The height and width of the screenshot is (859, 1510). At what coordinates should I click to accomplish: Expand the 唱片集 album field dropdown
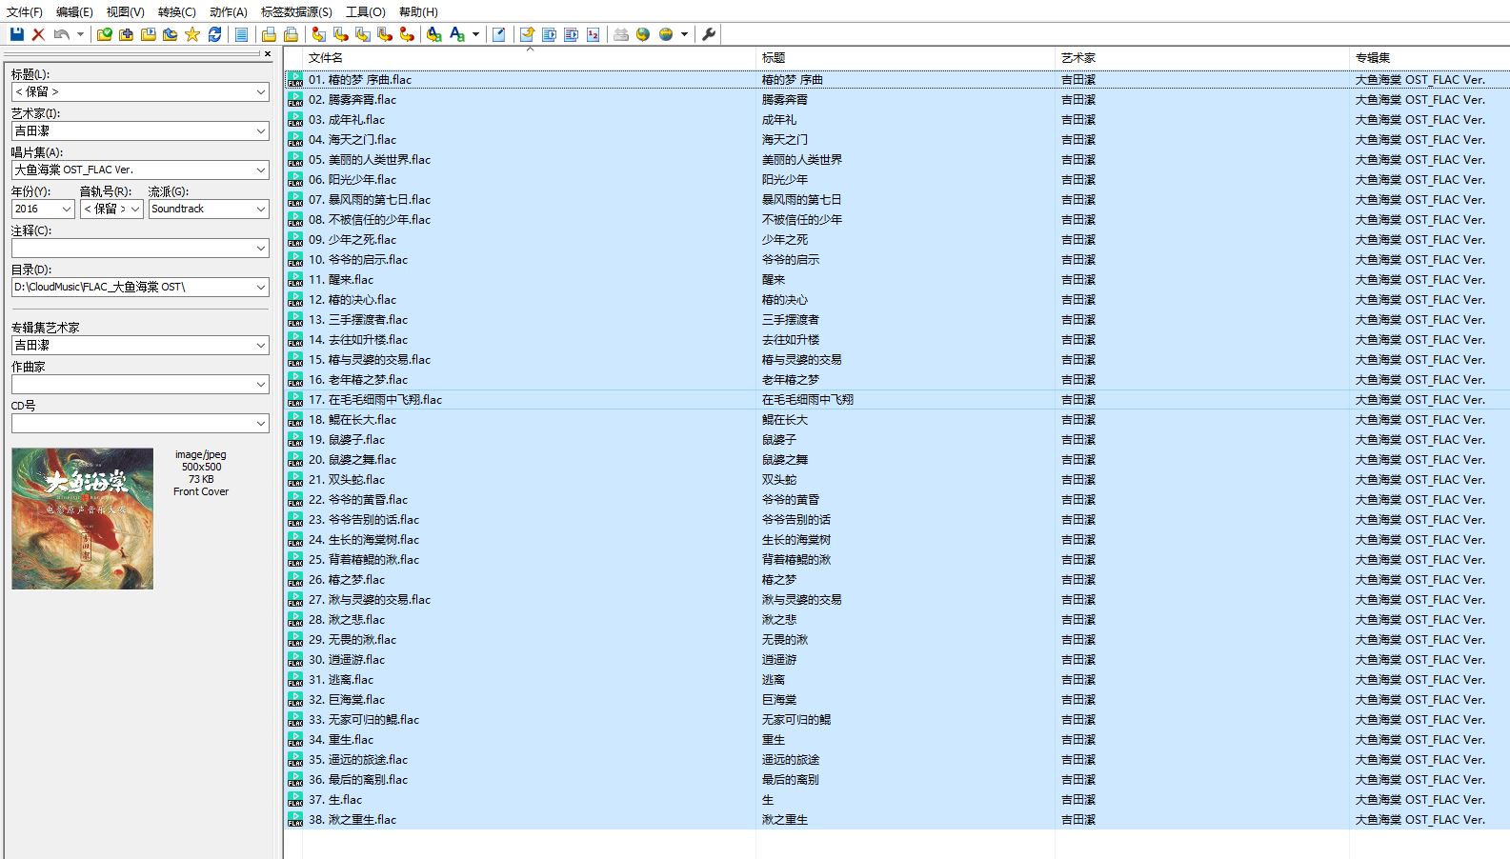click(x=260, y=170)
